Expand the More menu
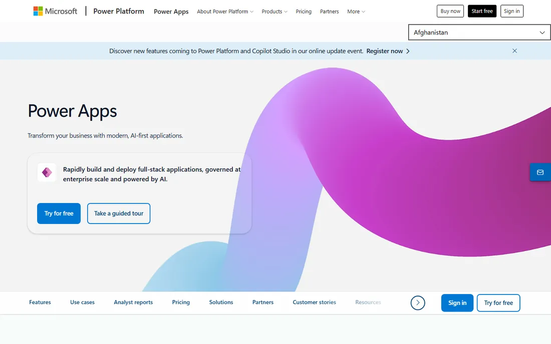This screenshot has height=344, width=551. [356, 11]
